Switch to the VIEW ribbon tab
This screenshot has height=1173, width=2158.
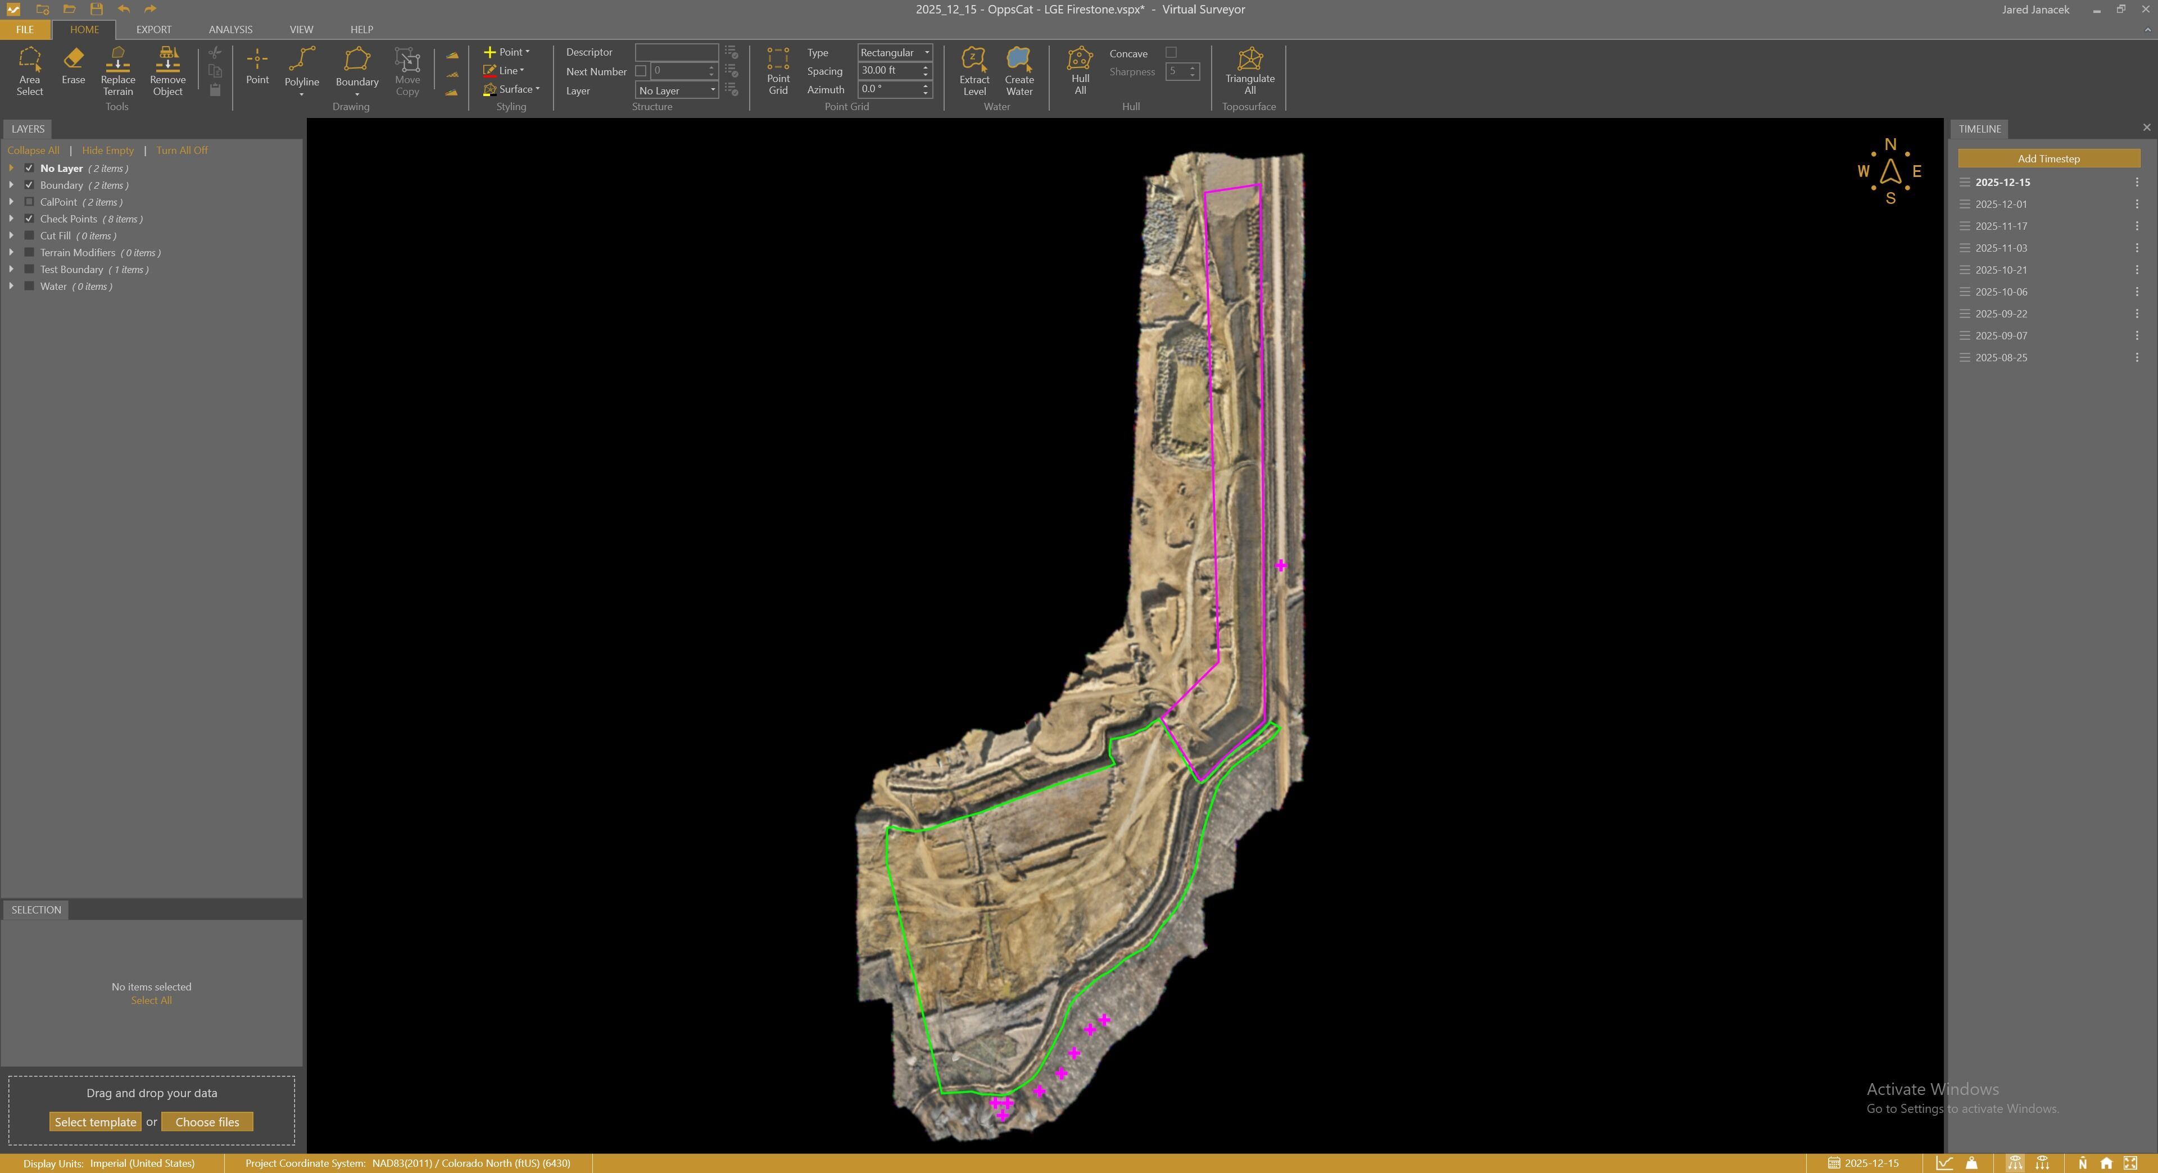(301, 29)
